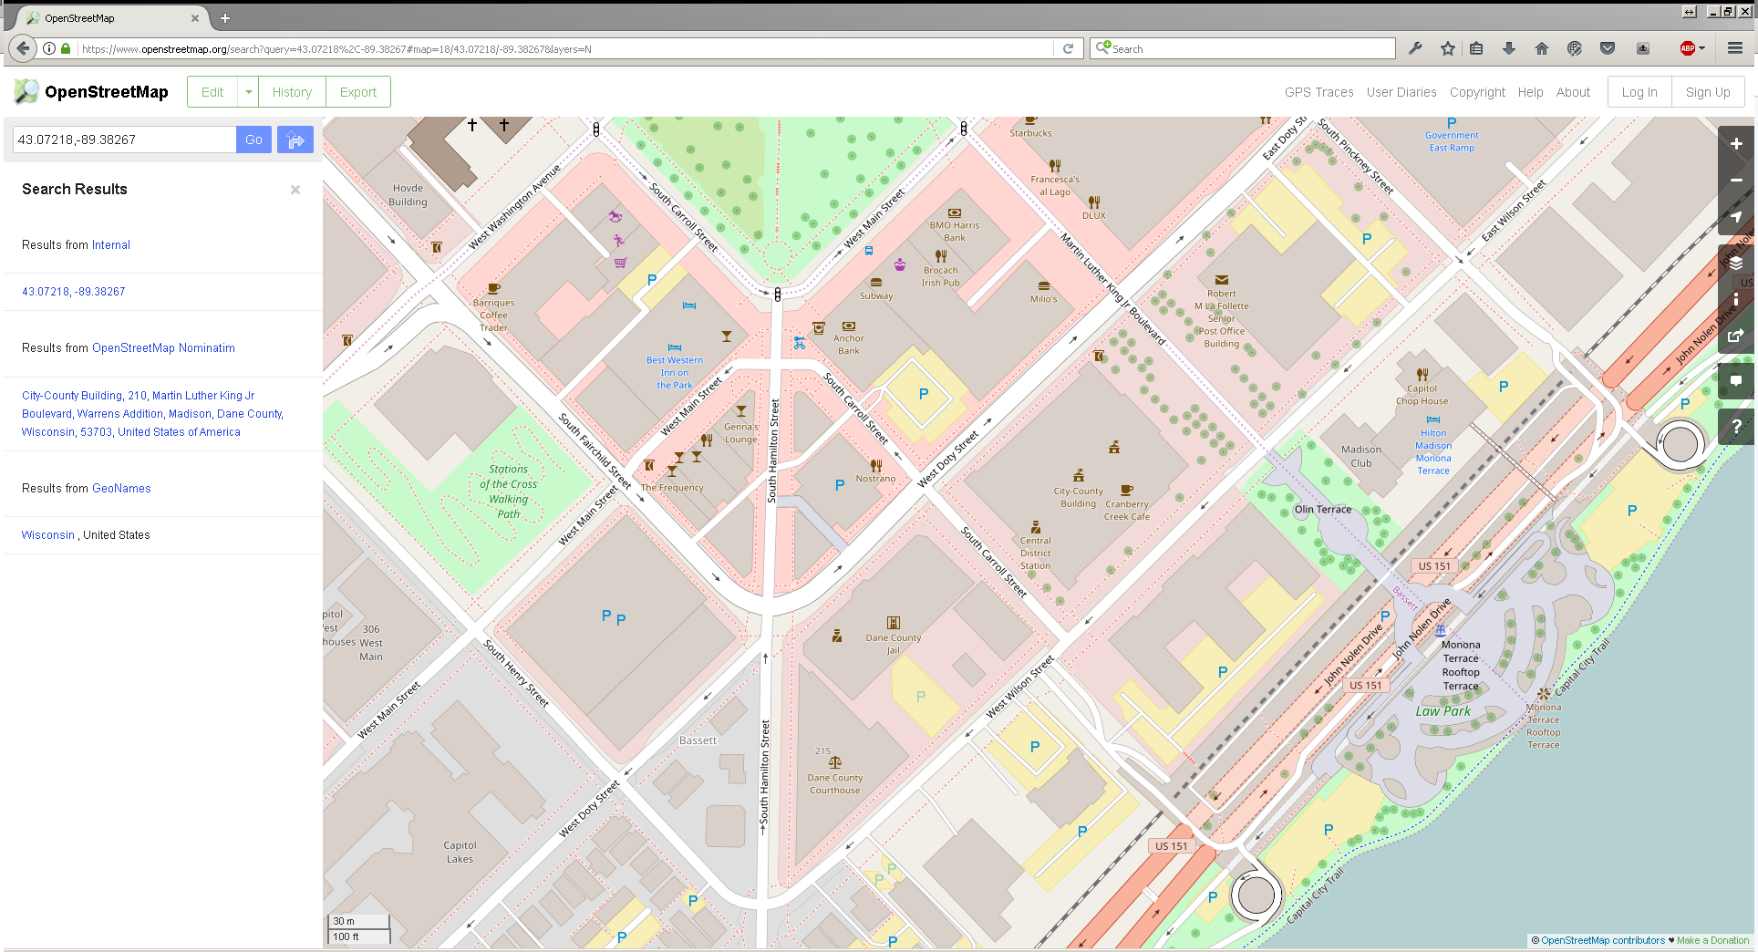Select the City-County Building search result

pos(152,414)
